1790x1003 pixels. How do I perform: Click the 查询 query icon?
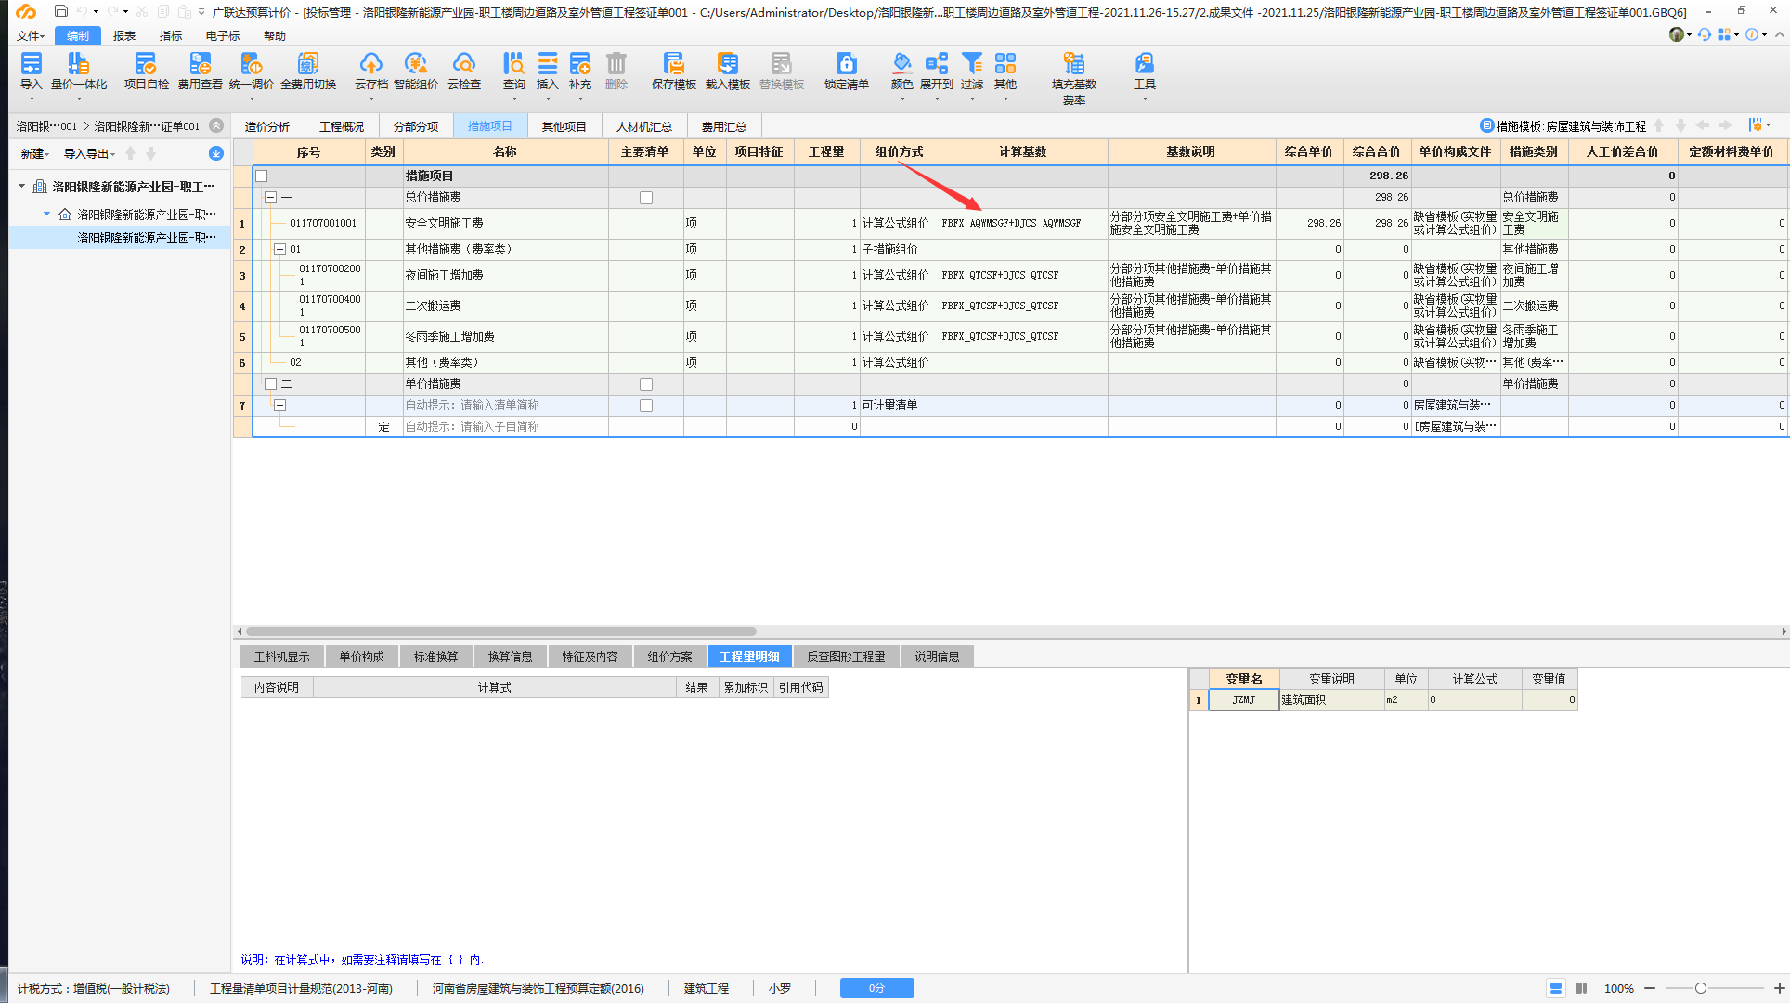point(513,72)
